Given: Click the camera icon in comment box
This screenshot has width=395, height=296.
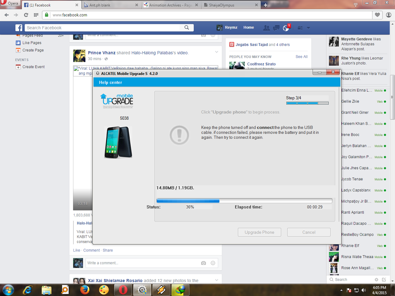Looking at the screenshot, I should [203, 263].
